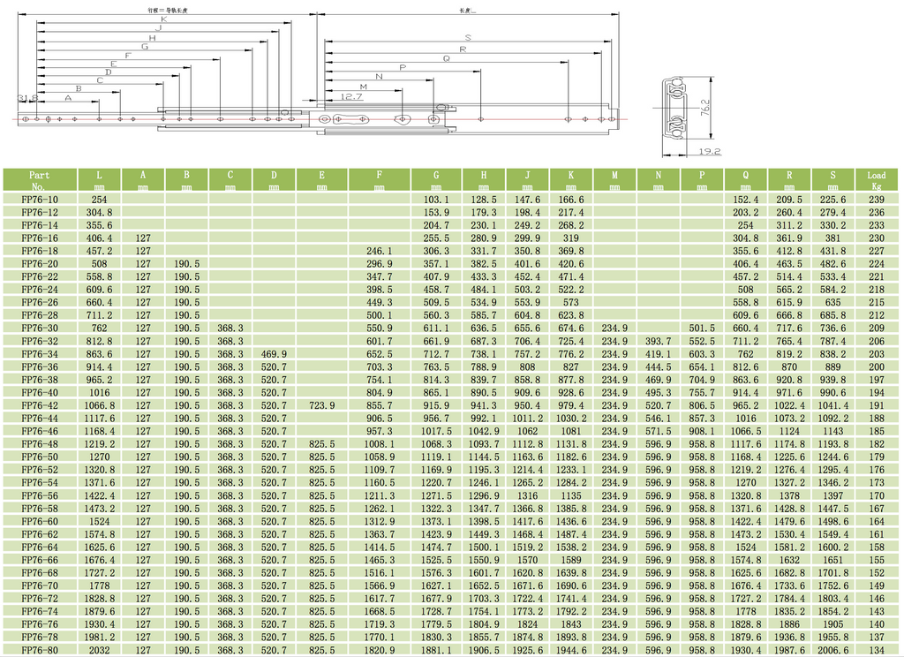
Task: Click the 2006.6 value in column S
Action: tap(832, 649)
